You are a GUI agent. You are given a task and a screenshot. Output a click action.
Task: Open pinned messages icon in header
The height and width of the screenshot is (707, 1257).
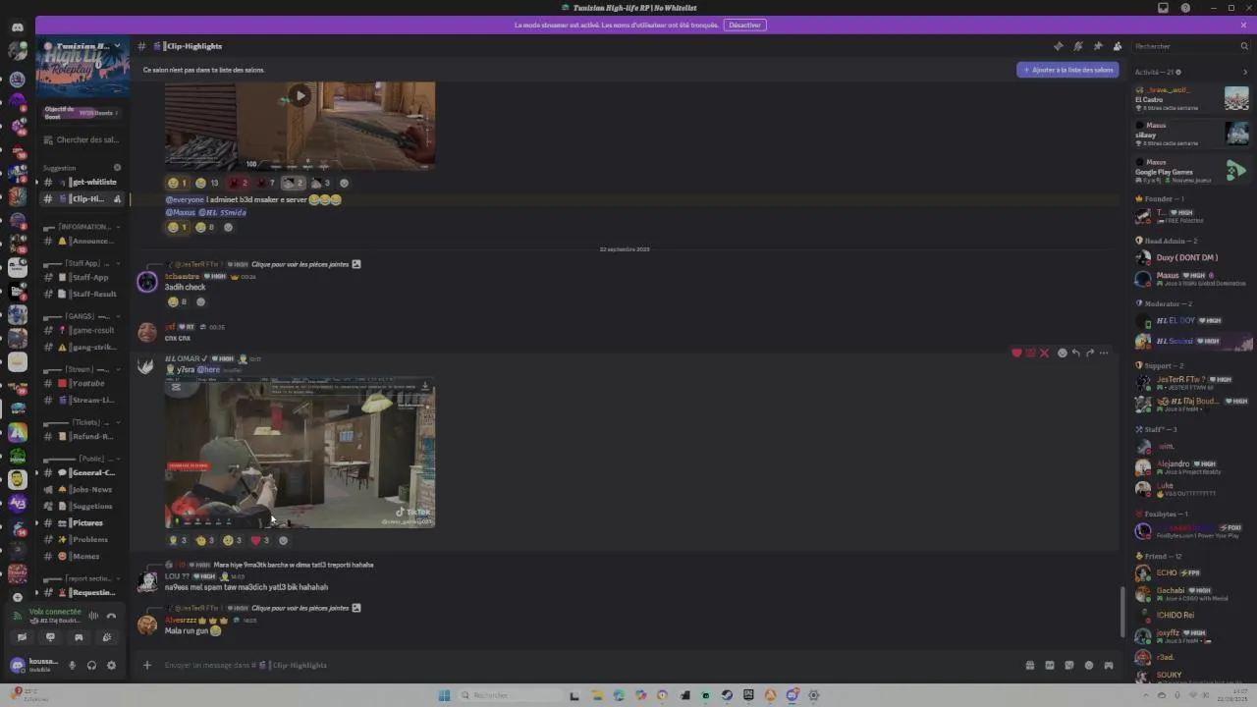click(x=1097, y=46)
